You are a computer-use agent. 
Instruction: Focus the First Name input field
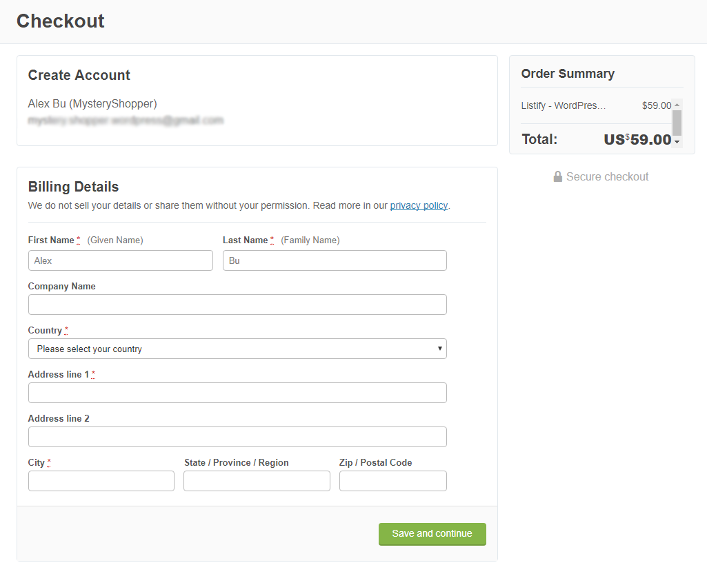click(x=121, y=260)
